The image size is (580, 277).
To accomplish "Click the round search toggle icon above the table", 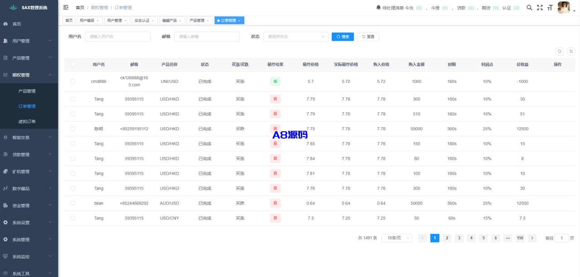I will click(560, 51).
